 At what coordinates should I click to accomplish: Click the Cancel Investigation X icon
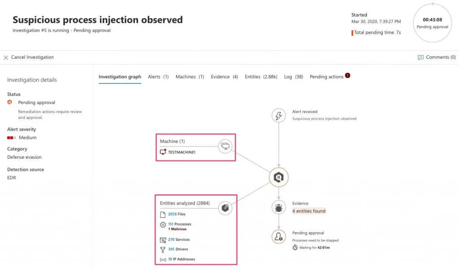tap(6, 57)
